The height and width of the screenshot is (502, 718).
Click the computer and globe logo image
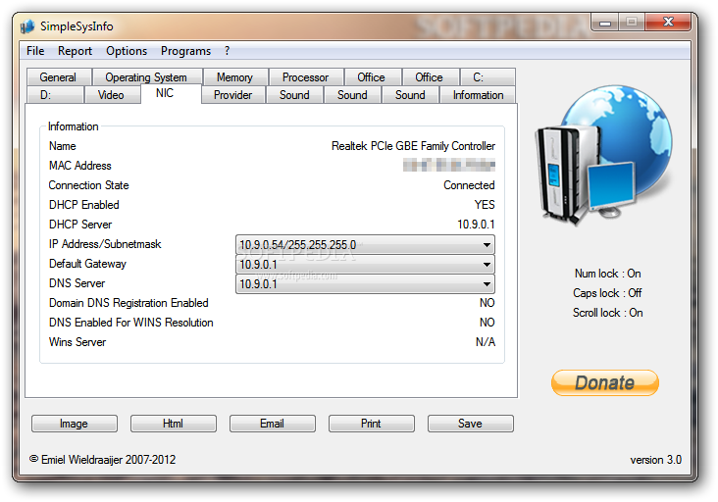click(x=603, y=154)
